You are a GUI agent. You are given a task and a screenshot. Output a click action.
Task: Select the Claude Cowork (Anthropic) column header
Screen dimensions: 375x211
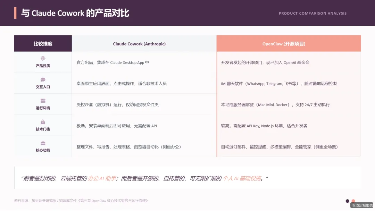144,43
